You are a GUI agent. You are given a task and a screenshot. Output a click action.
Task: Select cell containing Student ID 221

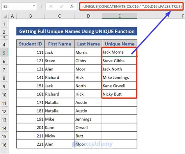point(30,144)
